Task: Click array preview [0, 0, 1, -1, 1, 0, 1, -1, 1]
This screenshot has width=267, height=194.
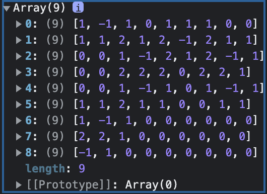Action: point(169,88)
